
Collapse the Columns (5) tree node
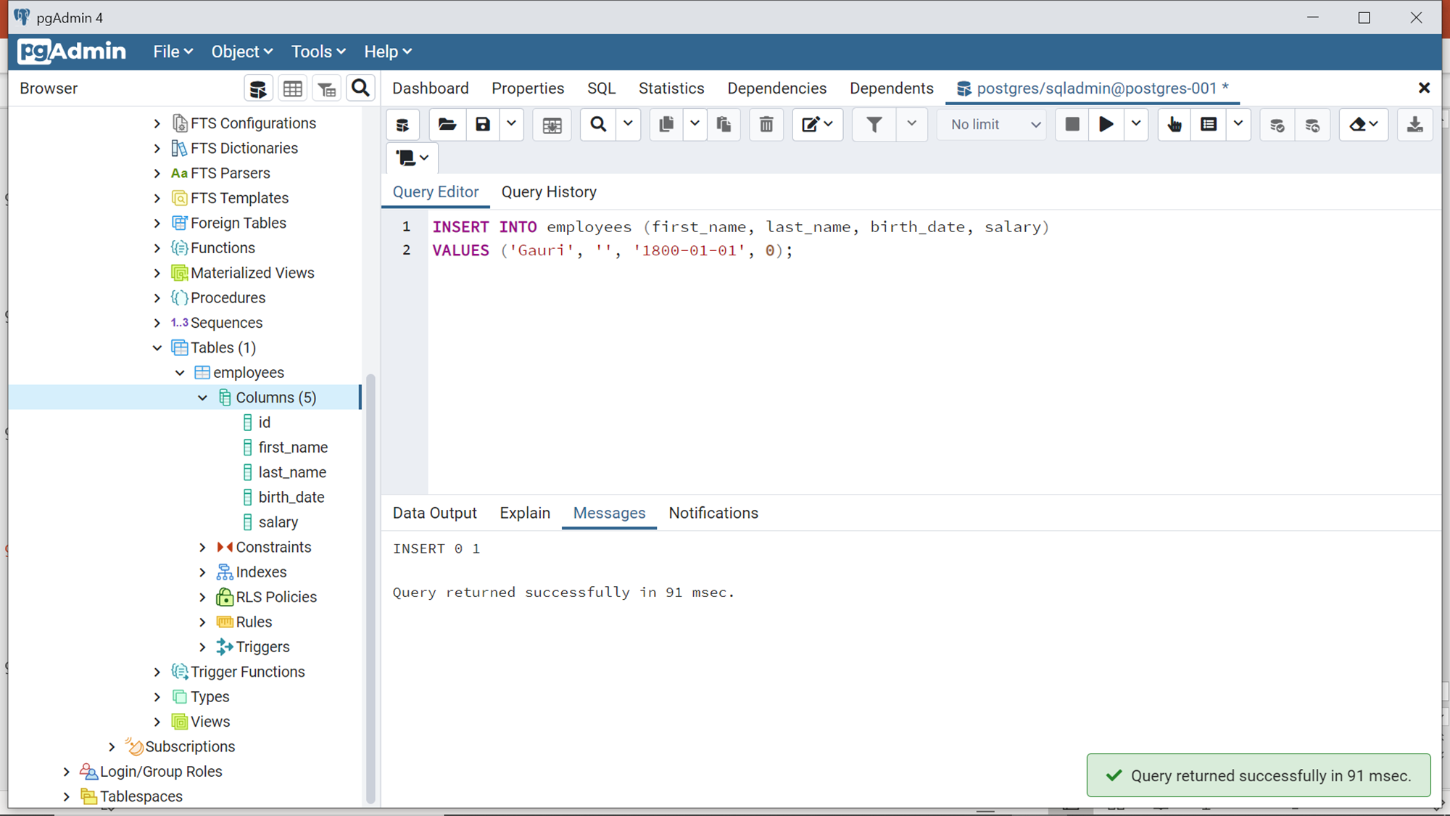(x=203, y=397)
